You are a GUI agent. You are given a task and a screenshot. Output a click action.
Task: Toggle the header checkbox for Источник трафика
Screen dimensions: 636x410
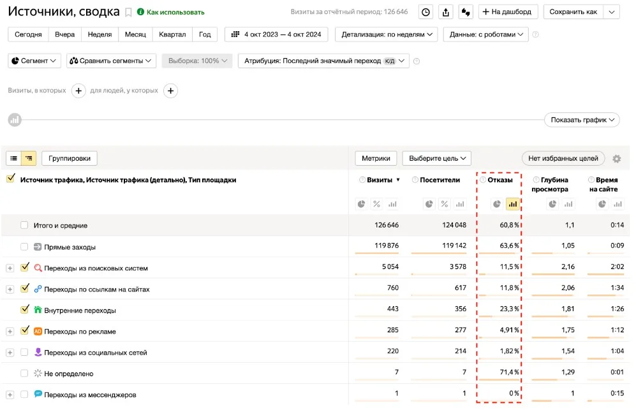[x=11, y=179]
